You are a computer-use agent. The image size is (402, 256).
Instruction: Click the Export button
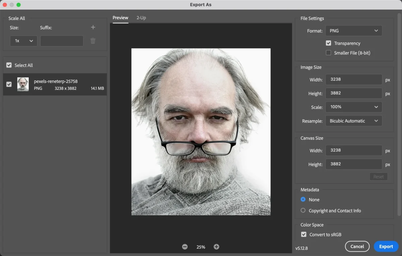(386, 247)
